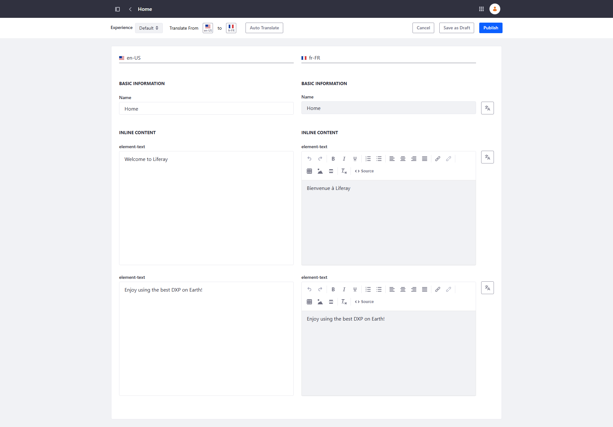Screen dimensions: 613x427
Task: Open the Default experience dropdown
Action: pos(149,28)
